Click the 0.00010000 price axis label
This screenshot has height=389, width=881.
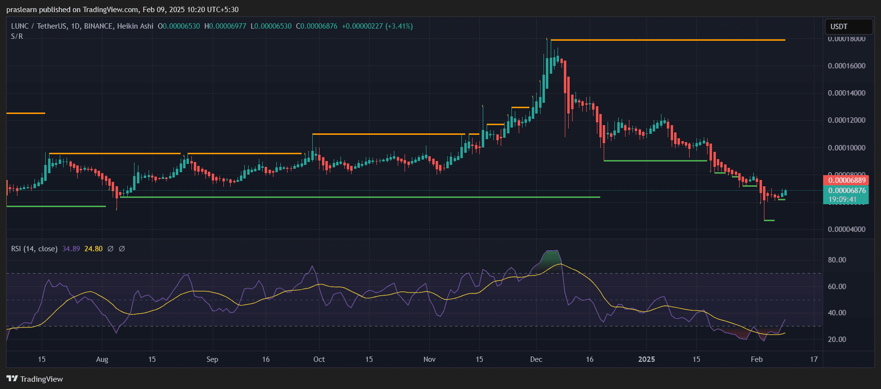pos(847,148)
